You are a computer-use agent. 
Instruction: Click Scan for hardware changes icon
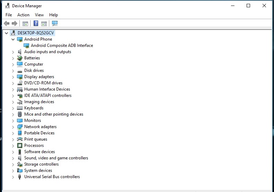(x=55, y=23)
